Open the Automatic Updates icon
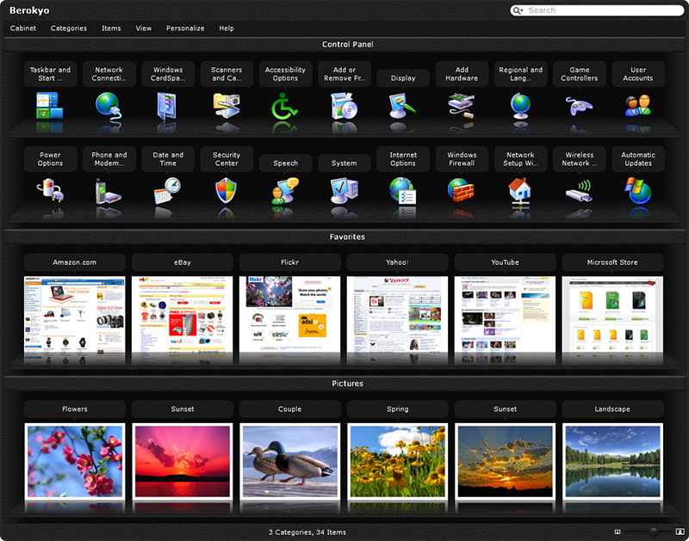Viewport: 689px width, 541px height. click(638, 190)
